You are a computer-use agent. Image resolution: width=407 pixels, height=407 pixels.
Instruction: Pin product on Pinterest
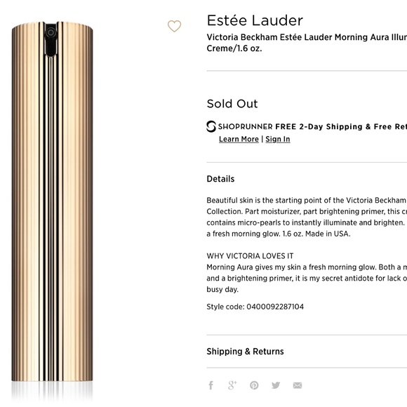click(x=254, y=385)
